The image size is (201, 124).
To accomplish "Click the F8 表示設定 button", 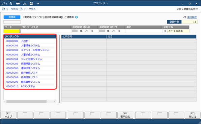I will 125,115.
